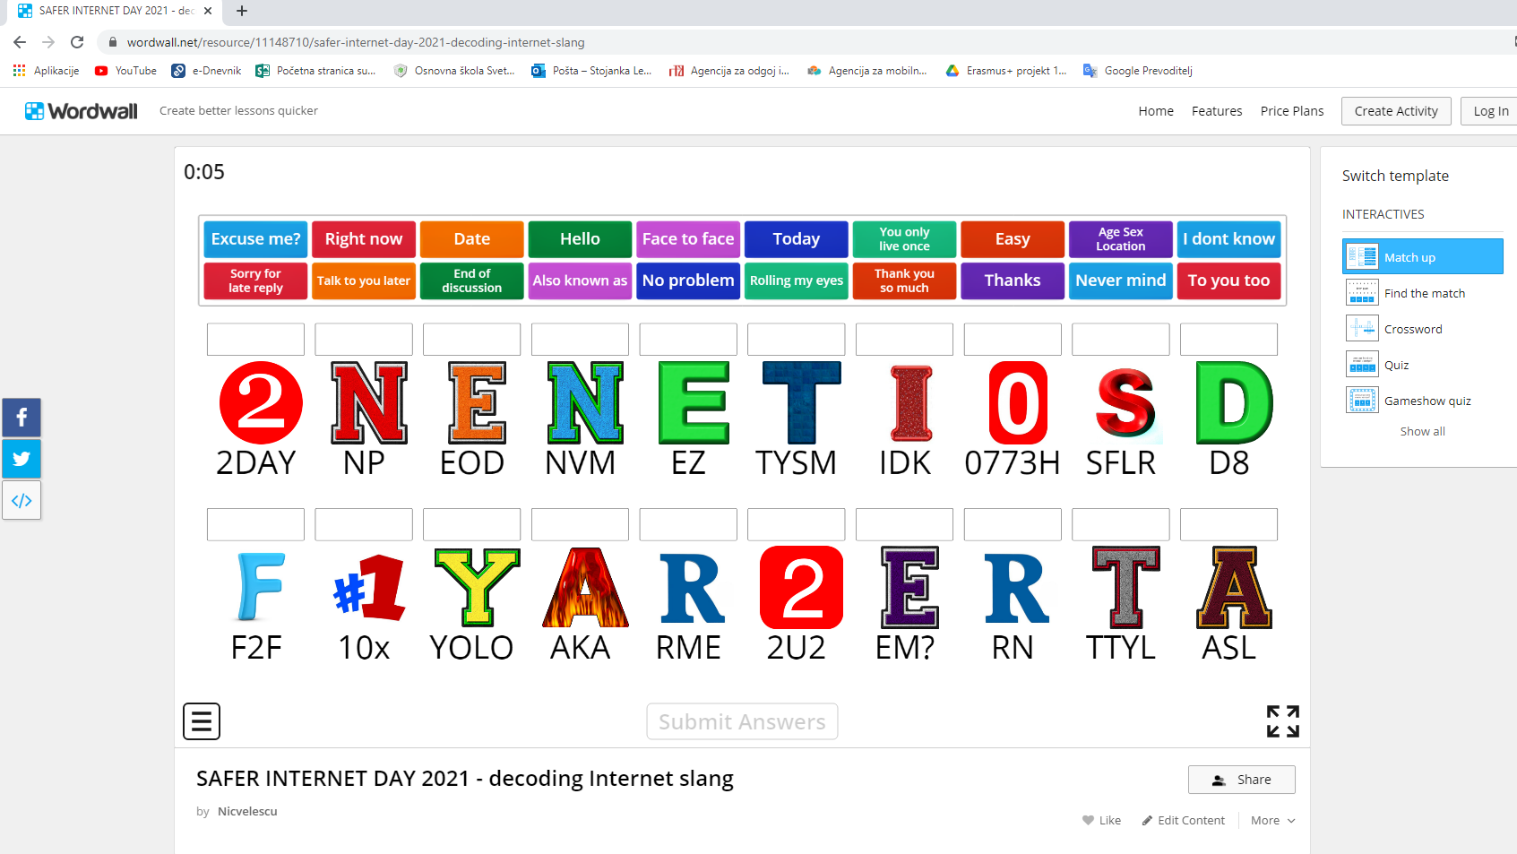Select the Crossword template icon
The image size is (1517, 854).
(x=1362, y=329)
